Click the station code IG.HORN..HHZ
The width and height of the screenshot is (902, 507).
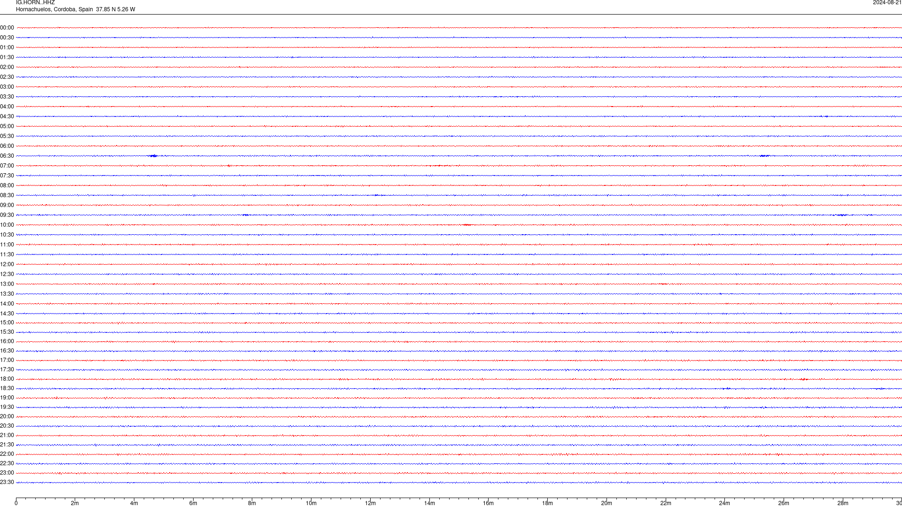(35, 2)
